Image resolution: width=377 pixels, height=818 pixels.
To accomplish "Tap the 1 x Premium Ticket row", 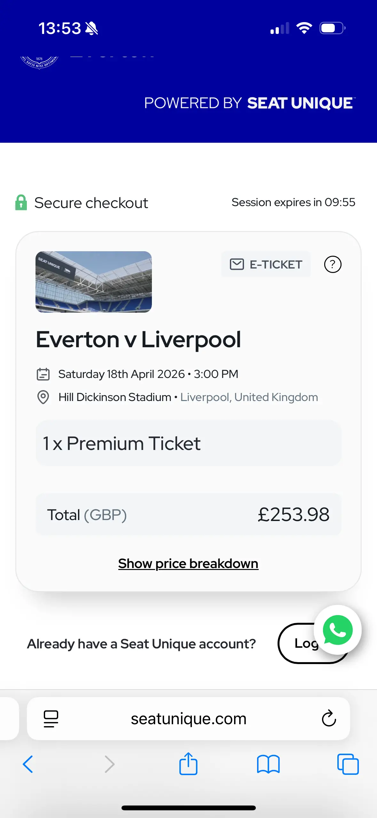I will [188, 443].
